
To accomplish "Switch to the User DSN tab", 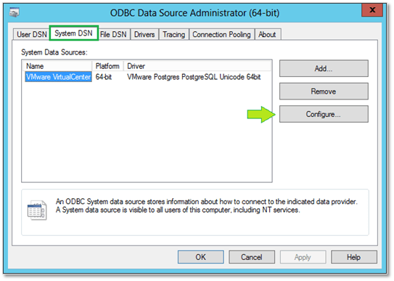I will pyautogui.click(x=32, y=34).
